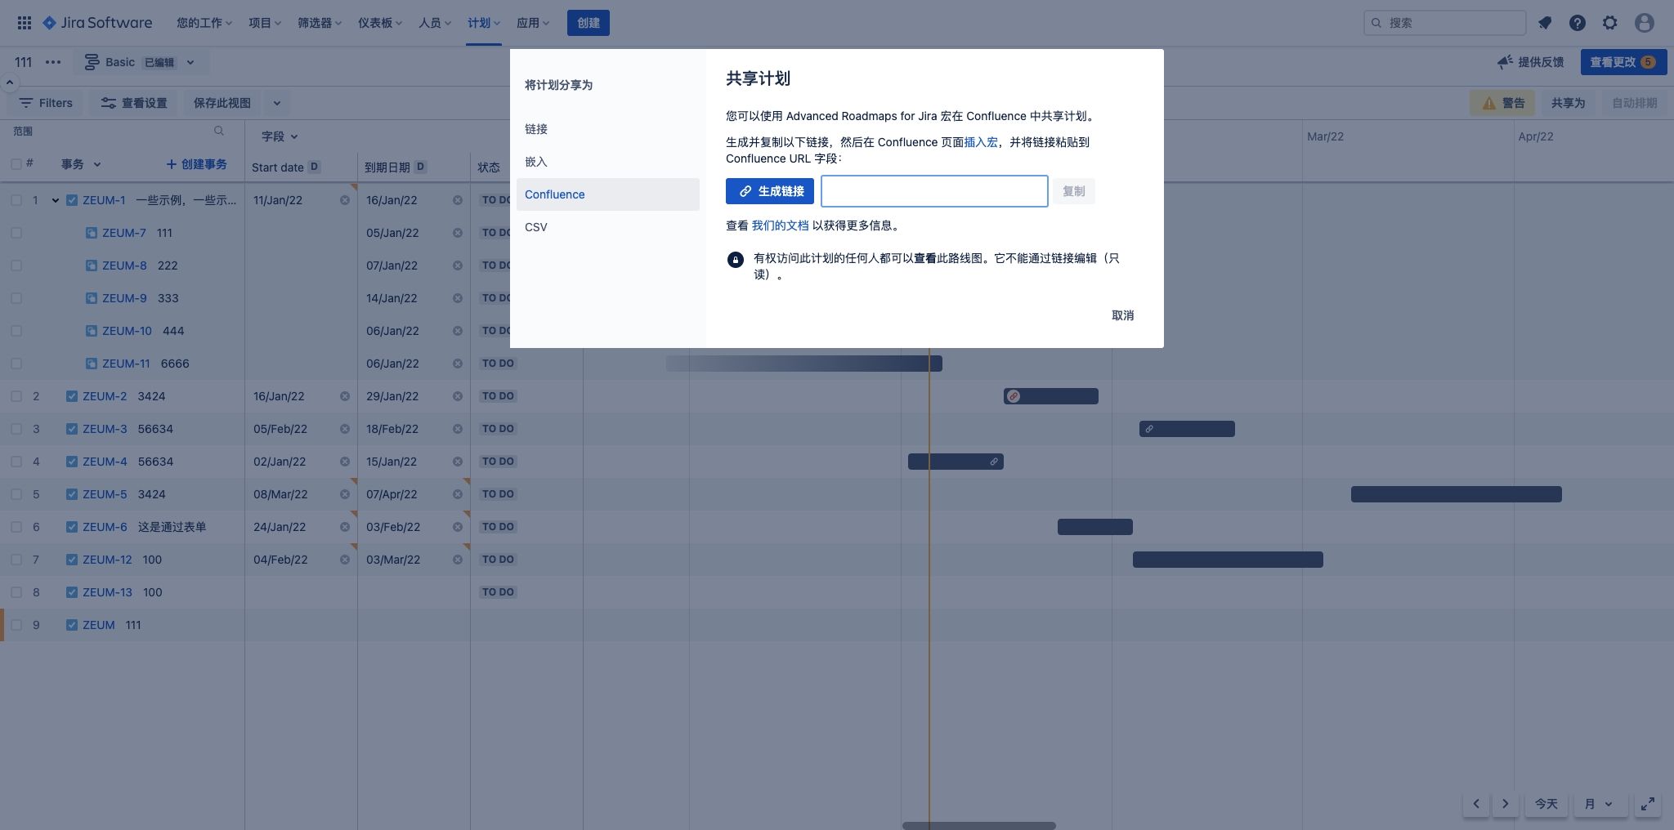
Task: Select the 嵌入 share option
Action: pyautogui.click(x=607, y=162)
